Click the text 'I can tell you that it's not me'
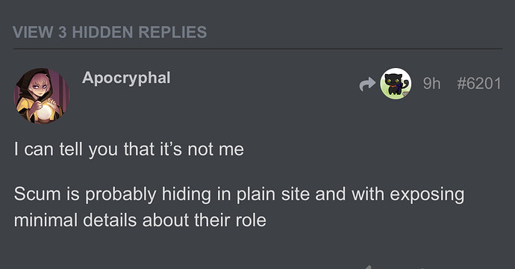This screenshot has height=269, width=515. coord(128,149)
